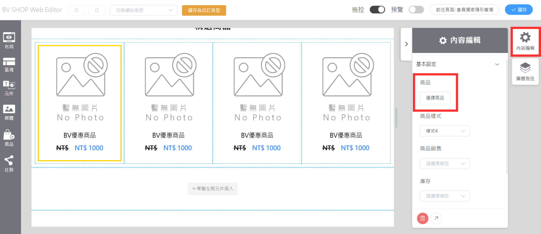Click the third card's NT$ 1000 price
Viewport: 541px width, 234px height.
click(266, 148)
